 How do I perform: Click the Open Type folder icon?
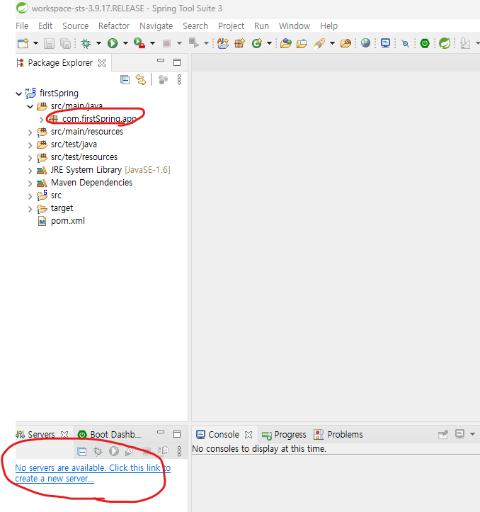pos(286,43)
